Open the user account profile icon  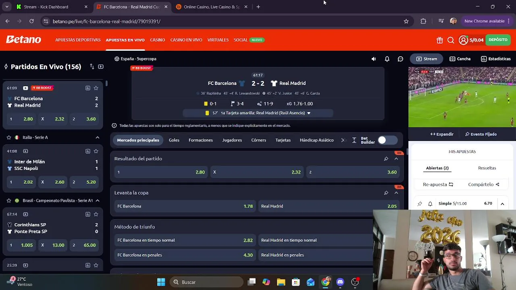[463, 40]
